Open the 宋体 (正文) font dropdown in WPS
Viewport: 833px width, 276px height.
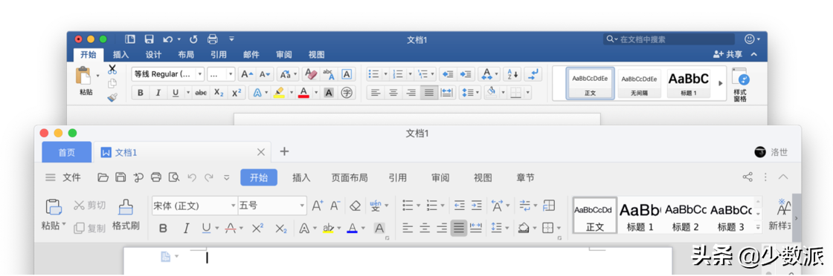tap(234, 206)
